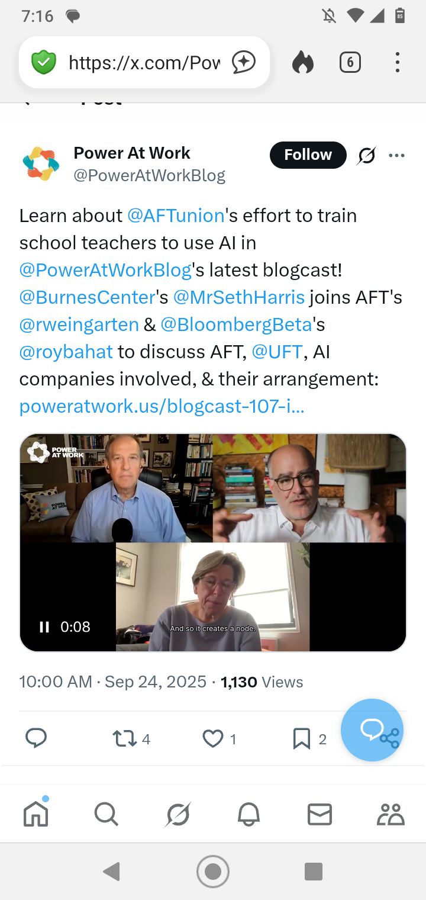Viewport: 426px width, 900px height.
Task: Open the @AFTunion mention link
Action: [x=176, y=216]
